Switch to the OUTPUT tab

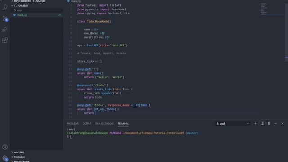(x=87, y=124)
